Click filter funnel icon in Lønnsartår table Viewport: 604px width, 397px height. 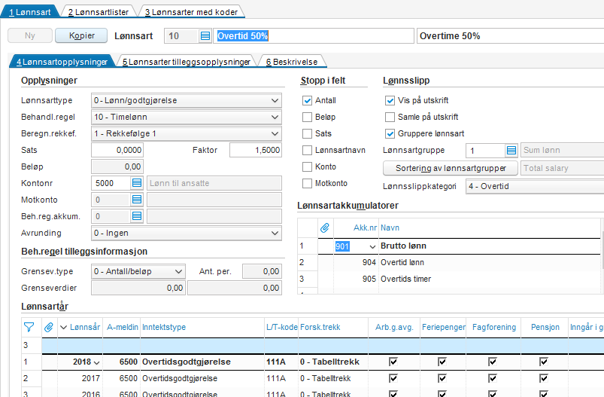click(x=29, y=327)
